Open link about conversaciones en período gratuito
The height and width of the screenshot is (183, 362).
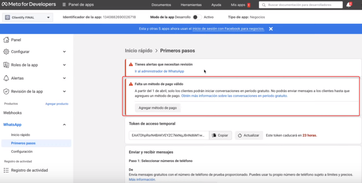[x=234, y=96]
